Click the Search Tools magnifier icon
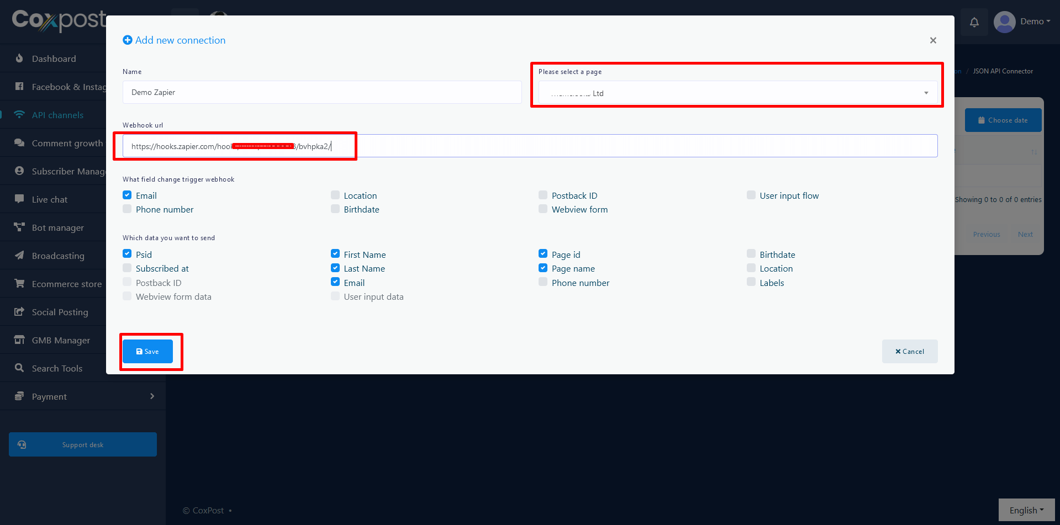 click(19, 368)
